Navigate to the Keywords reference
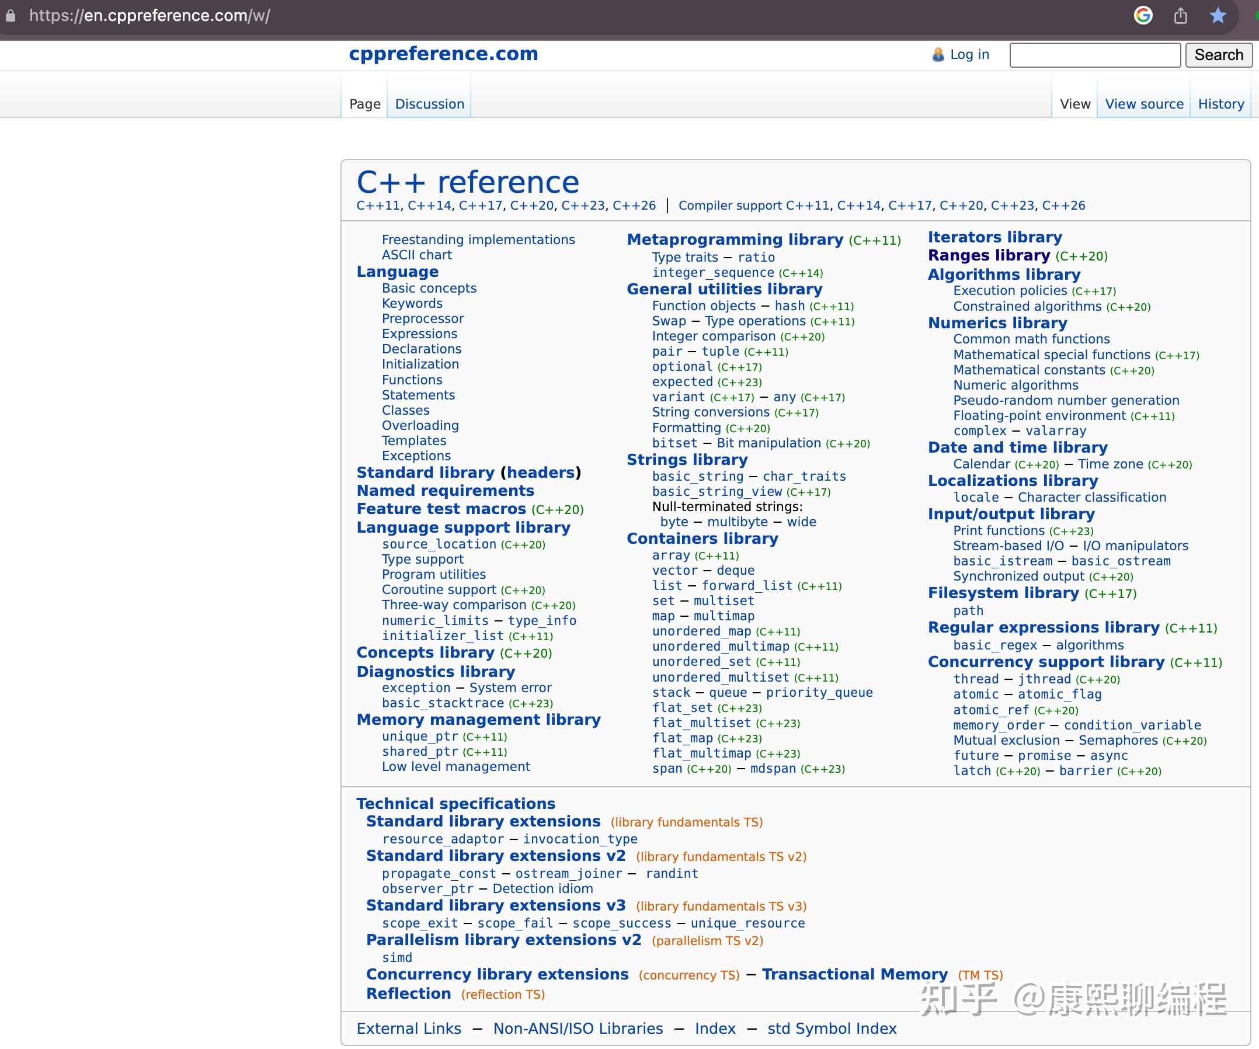This screenshot has height=1049, width=1259. click(412, 304)
